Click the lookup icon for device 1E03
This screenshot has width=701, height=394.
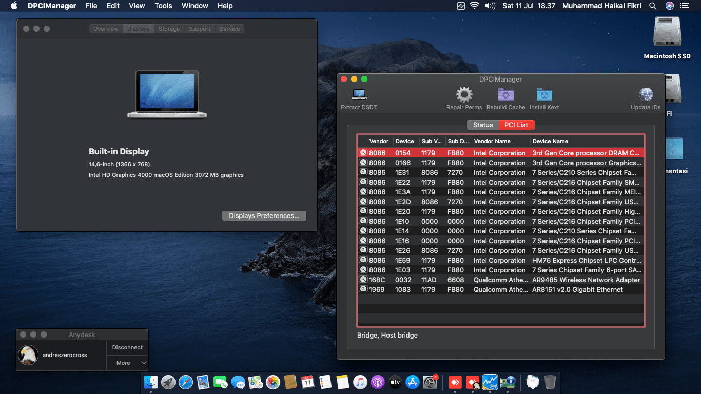coord(363,270)
